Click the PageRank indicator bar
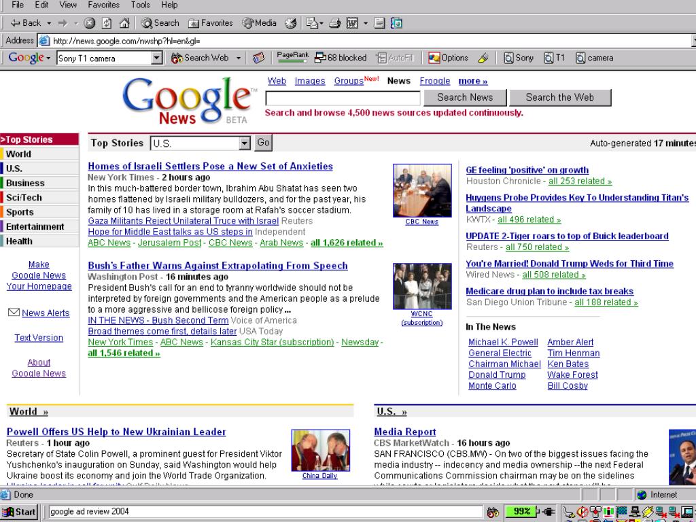 click(292, 57)
